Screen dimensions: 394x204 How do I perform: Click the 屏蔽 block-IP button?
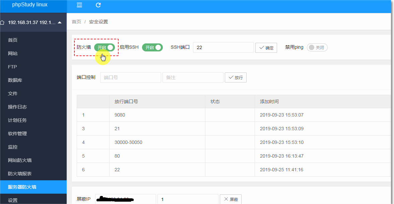(231, 199)
